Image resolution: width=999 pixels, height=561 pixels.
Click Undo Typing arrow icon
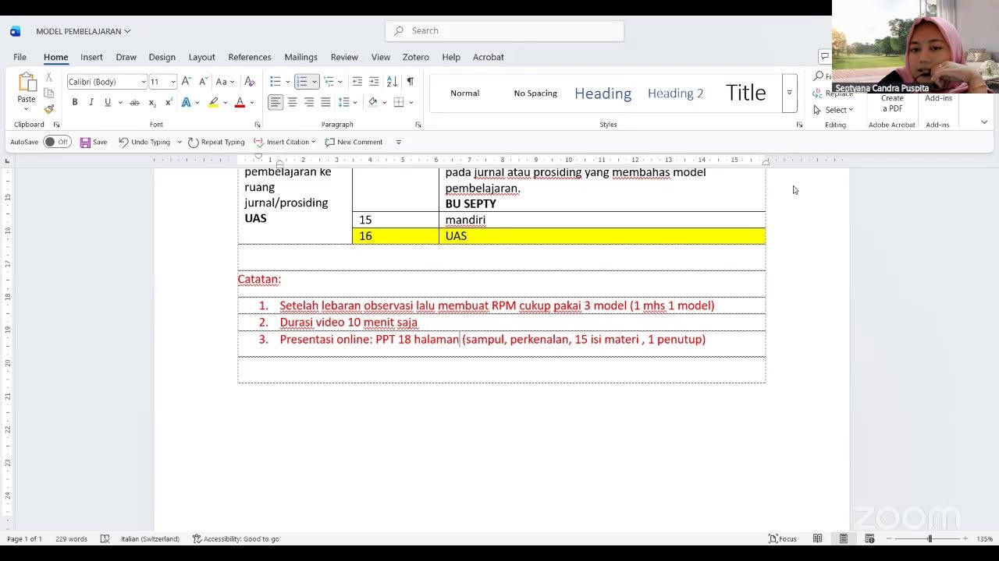point(123,142)
